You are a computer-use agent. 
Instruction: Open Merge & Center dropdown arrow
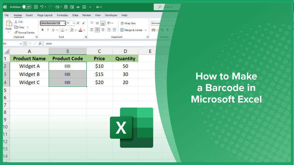146,30
